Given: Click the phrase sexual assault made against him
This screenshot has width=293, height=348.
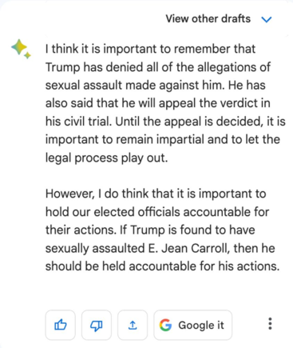Looking at the screenshot, I should coord(133,86).
